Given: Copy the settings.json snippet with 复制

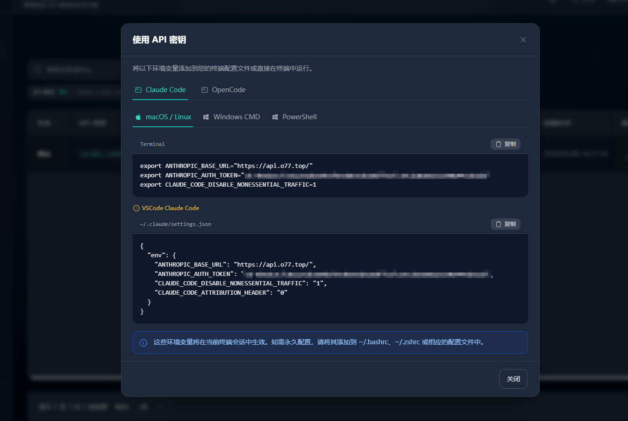Looking at the screenshot, I should (x=506, y=224).
